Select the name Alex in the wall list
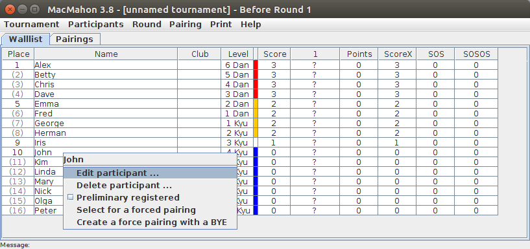Viewport: 530px width, 249px height. pyautogui.click(x=43, y=65)
